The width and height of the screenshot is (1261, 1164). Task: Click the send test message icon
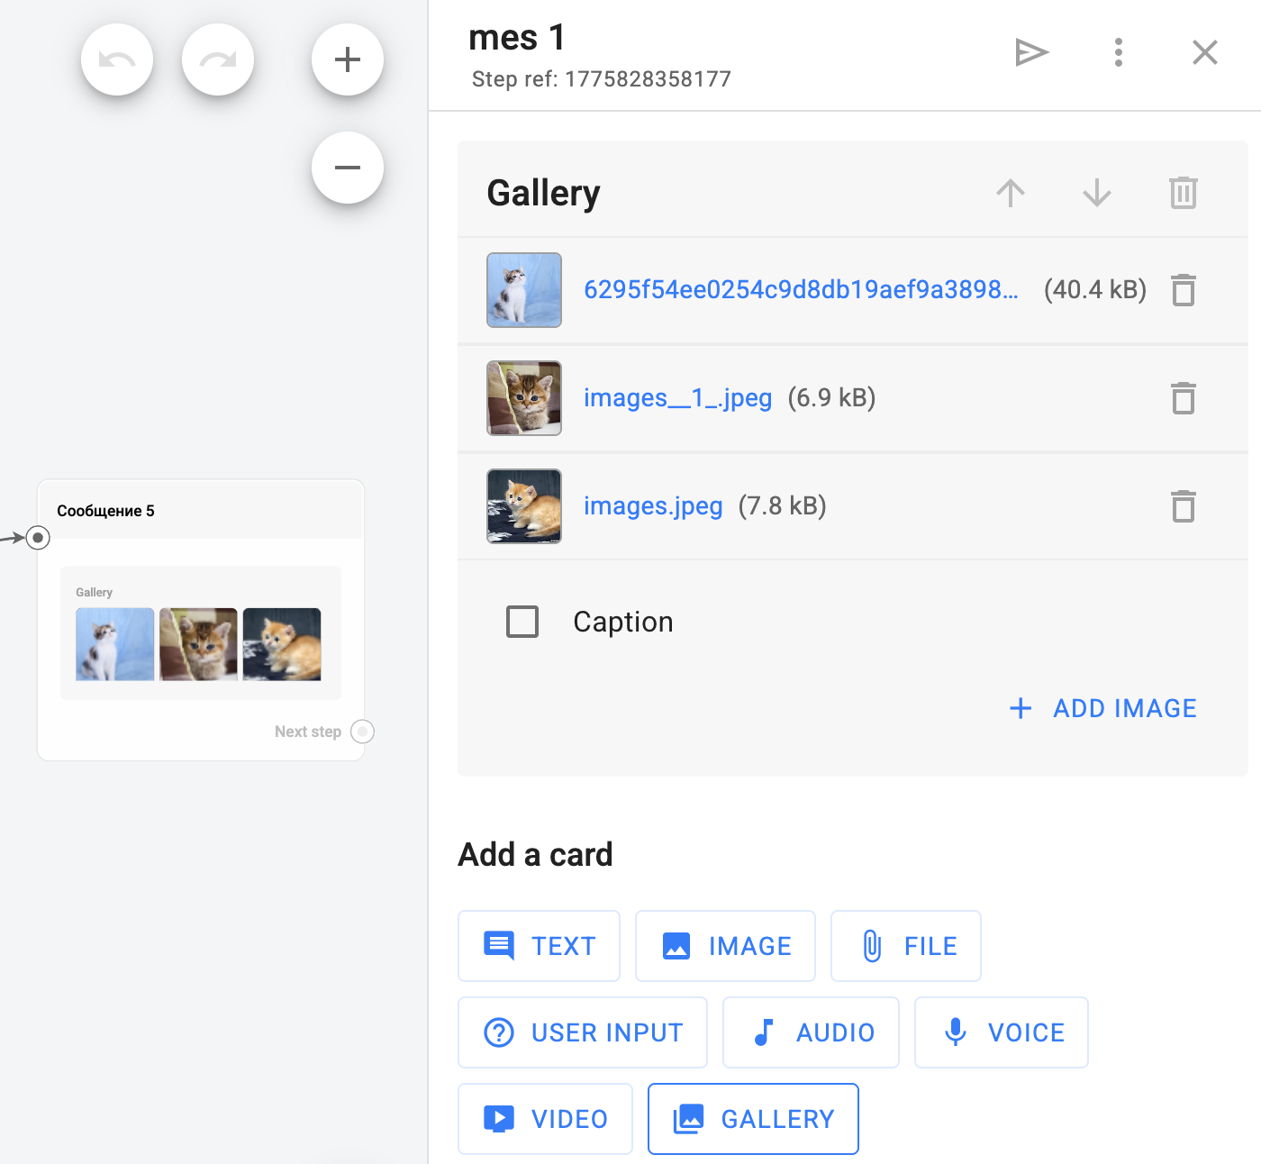[1031, 52]
